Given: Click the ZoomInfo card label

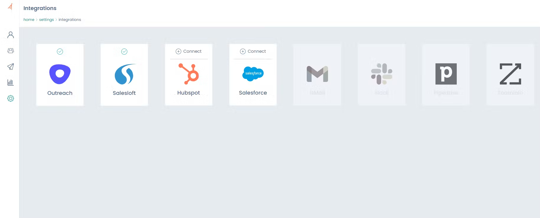Looking at the screenshot, I should point(510,93).
